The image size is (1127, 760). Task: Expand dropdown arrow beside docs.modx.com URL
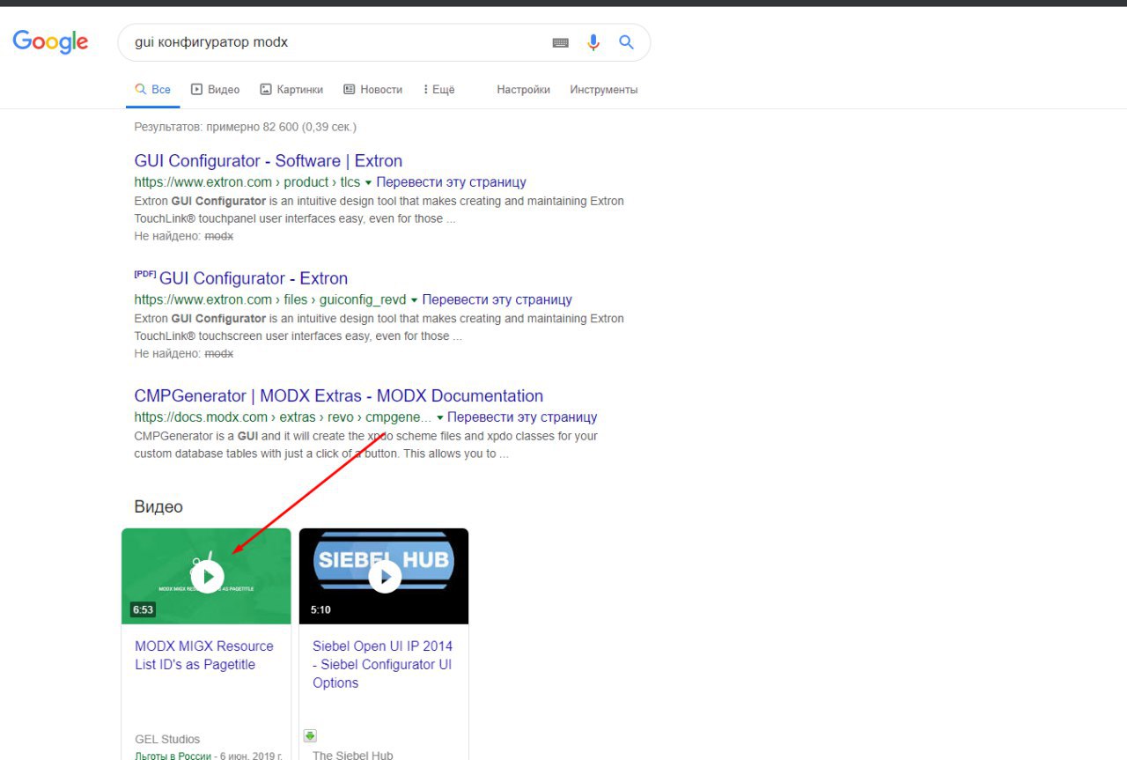coord(439,417)
